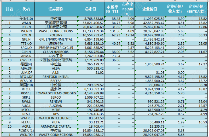Image resolution: width=209 pixels, height=137 pixels.
Task: Click the WCN.N code cell
Action: [x=26, y=31]
